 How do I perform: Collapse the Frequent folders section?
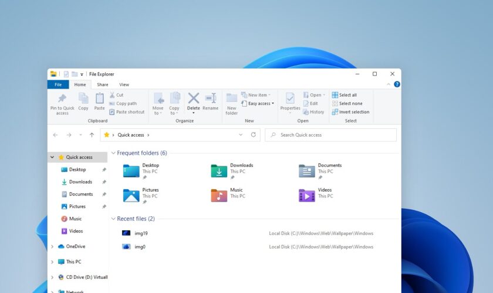click(x=113, y=153)
